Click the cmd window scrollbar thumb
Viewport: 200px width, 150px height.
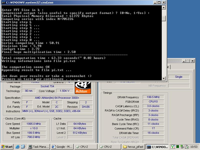(x=164, y=18)
